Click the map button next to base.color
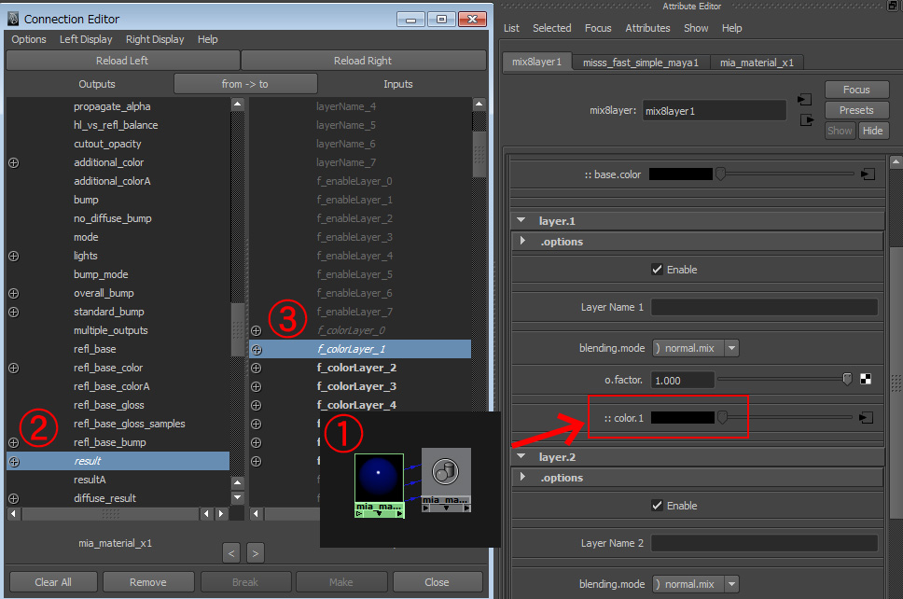 [x=868, y=174]
